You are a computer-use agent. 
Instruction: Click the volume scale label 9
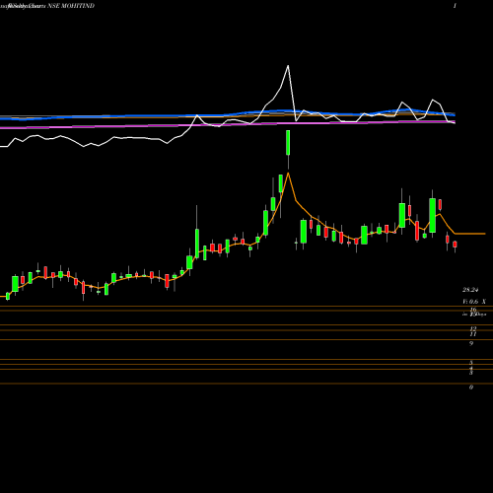(x=471, y=343)
